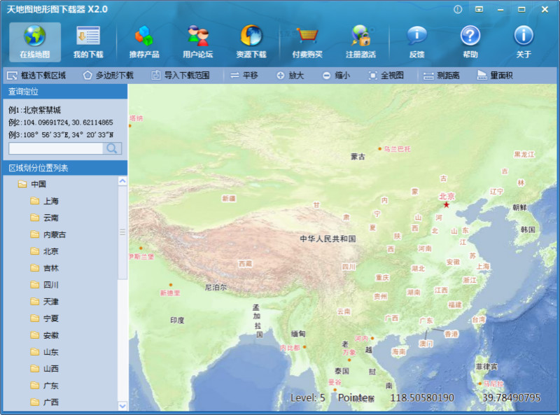This screenshot has height=415, width=560.
Task: Open the 帮助 help icon
Action: [470, 41]
